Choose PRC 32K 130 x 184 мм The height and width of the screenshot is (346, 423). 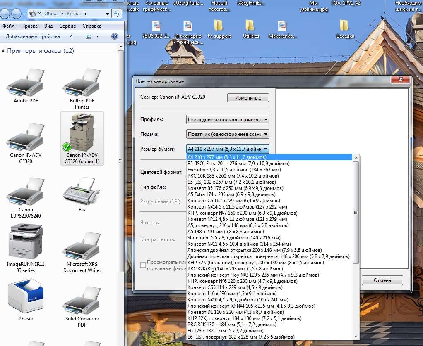(x=269, y=324)
